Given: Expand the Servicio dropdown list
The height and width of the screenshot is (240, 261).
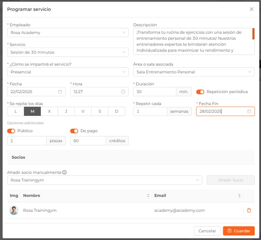Looking at the screenshot, I should (68, 52).
